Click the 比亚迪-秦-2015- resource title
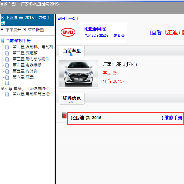The height and width of the screenshot is (184, 184). [x=87, y=118]
